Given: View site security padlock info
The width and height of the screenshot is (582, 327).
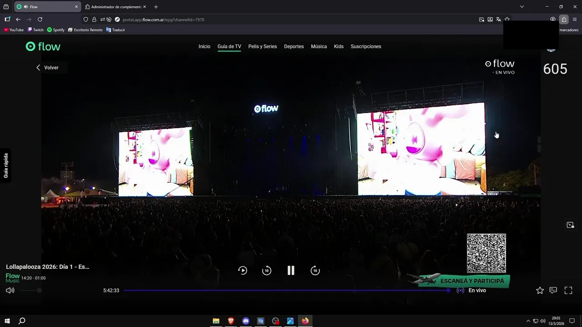Looking at the screenshot, I should [x=94, y=20].
